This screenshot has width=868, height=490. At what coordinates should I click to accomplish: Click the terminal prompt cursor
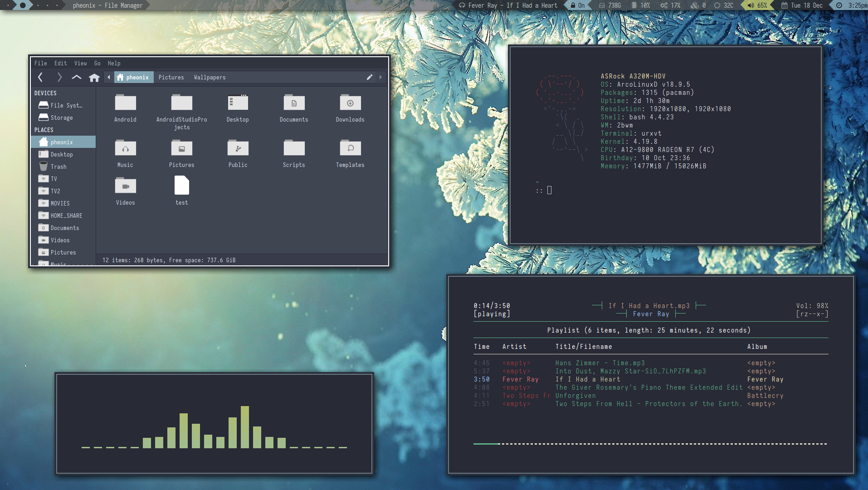549,190
